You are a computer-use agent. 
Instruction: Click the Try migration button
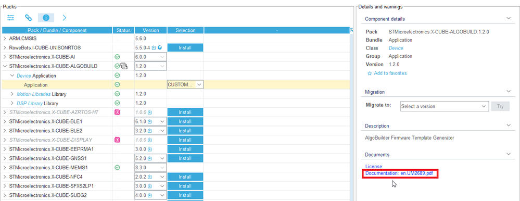click(x=500, y=106)
